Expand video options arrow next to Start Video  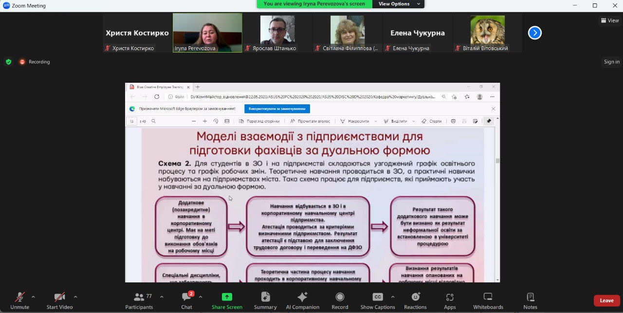click(x=75, y=296)
